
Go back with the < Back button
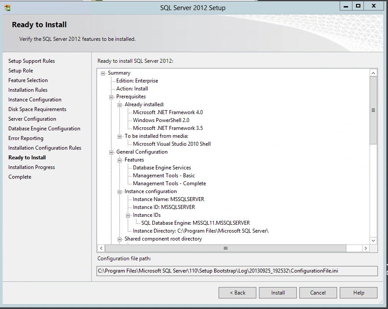click(x=237, y=293)
